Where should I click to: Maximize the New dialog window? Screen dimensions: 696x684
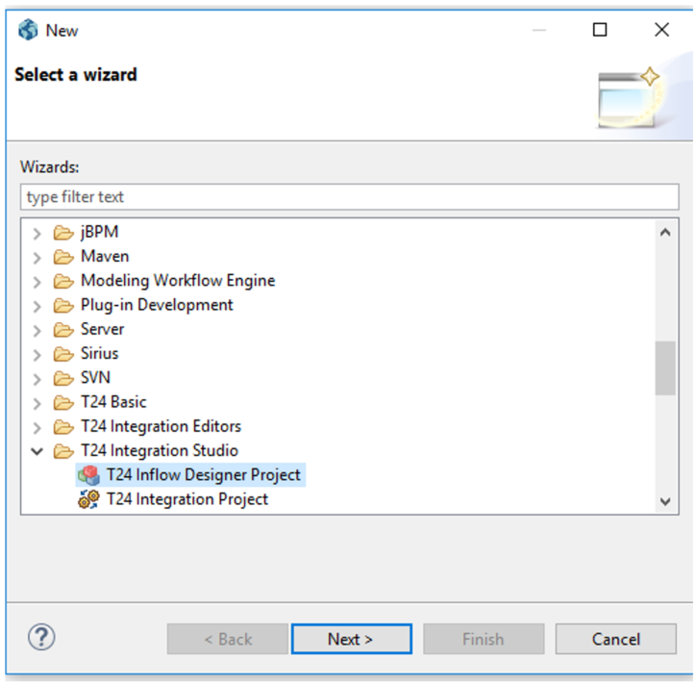coord(600,30)
